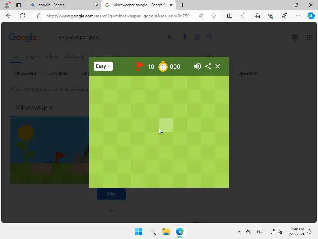Open Google Lens image search
318x239 pixels.
click(197, 37)
